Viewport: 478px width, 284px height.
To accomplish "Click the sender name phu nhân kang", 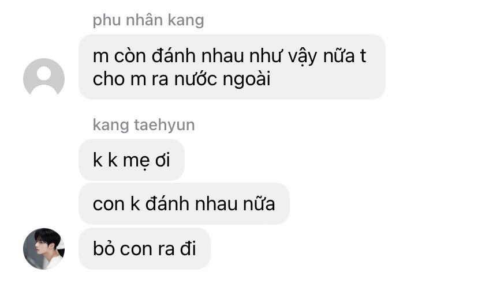I will 148,20.
